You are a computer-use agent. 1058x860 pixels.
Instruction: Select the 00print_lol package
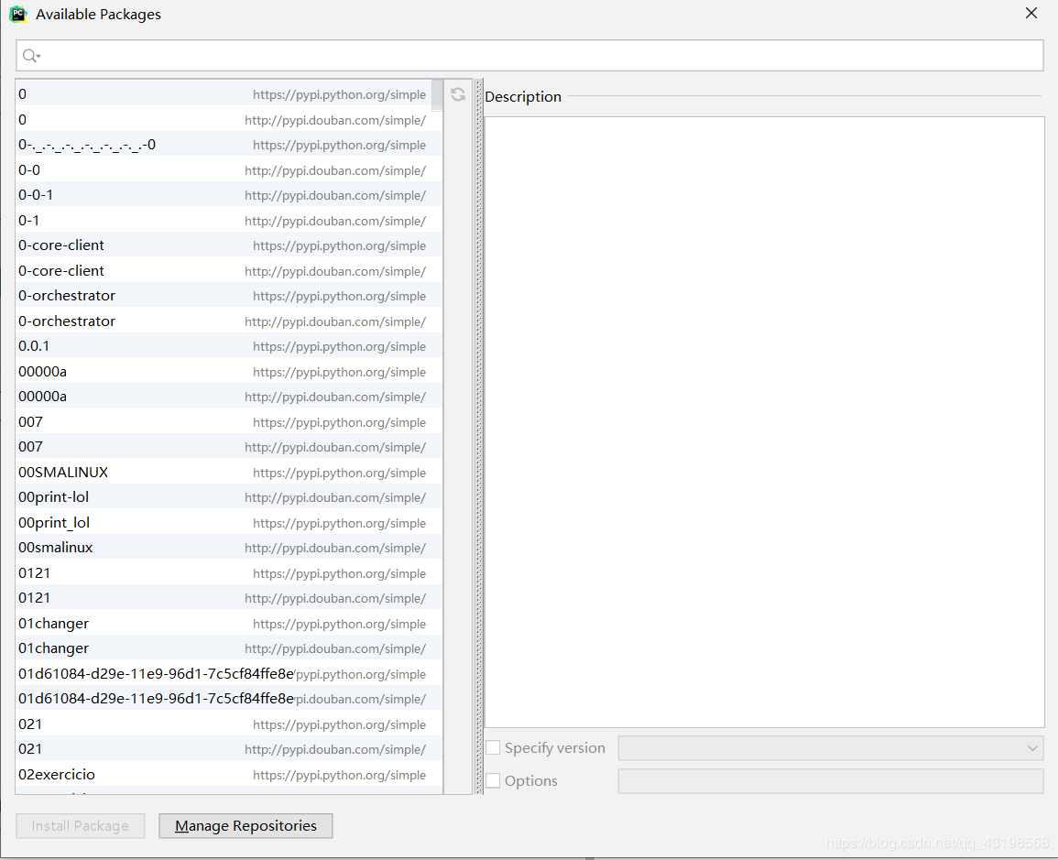pyautogui.click(x=229, y=523)
